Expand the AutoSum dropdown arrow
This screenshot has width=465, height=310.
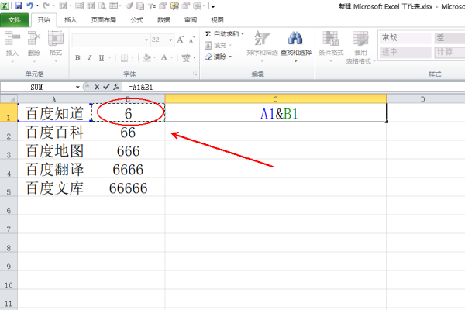click(243, 34)
